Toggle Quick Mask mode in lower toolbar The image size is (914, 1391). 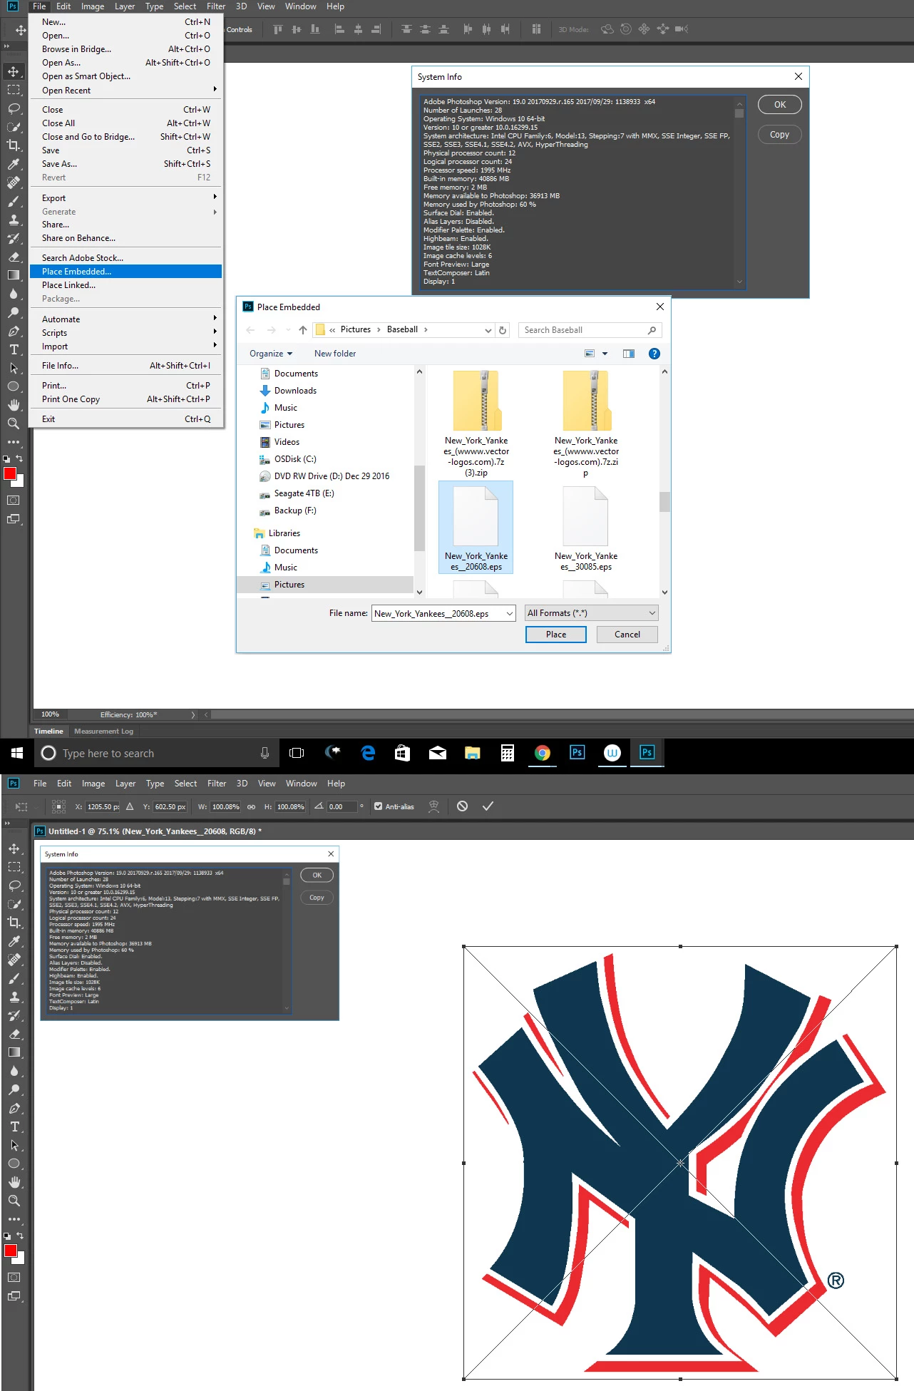14,1277
